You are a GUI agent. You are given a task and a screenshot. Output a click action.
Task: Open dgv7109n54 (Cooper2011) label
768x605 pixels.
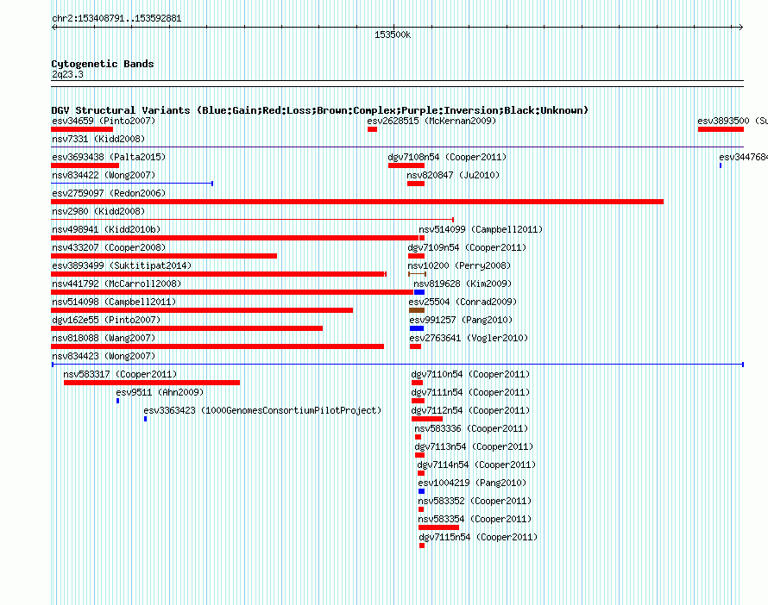coord(467,247)
